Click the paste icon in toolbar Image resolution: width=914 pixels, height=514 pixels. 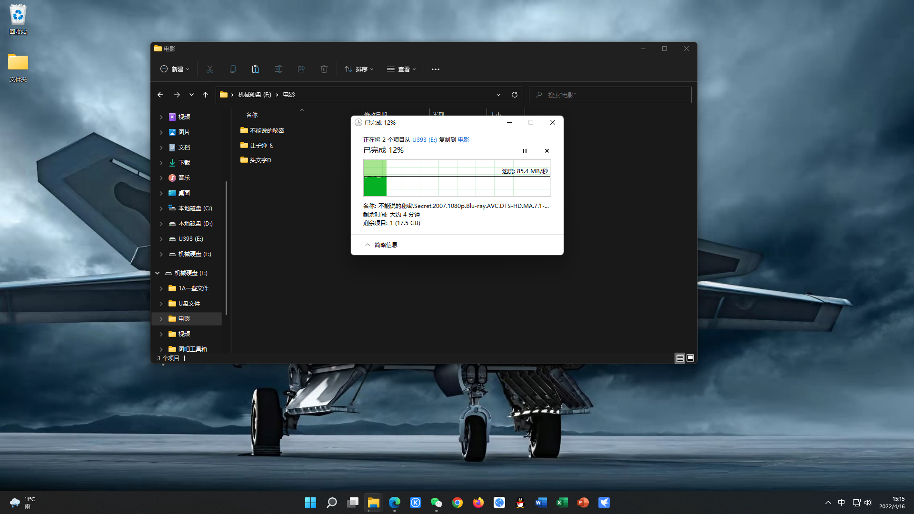click(x=255, y=69)
